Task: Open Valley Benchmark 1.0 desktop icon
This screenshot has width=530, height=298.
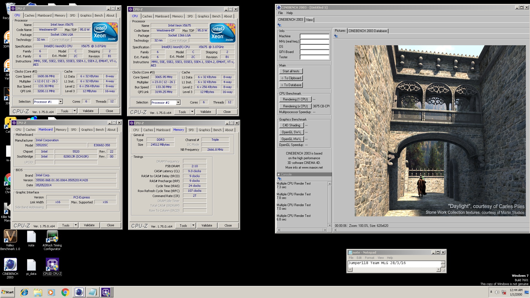Action: tap(10, 240)
